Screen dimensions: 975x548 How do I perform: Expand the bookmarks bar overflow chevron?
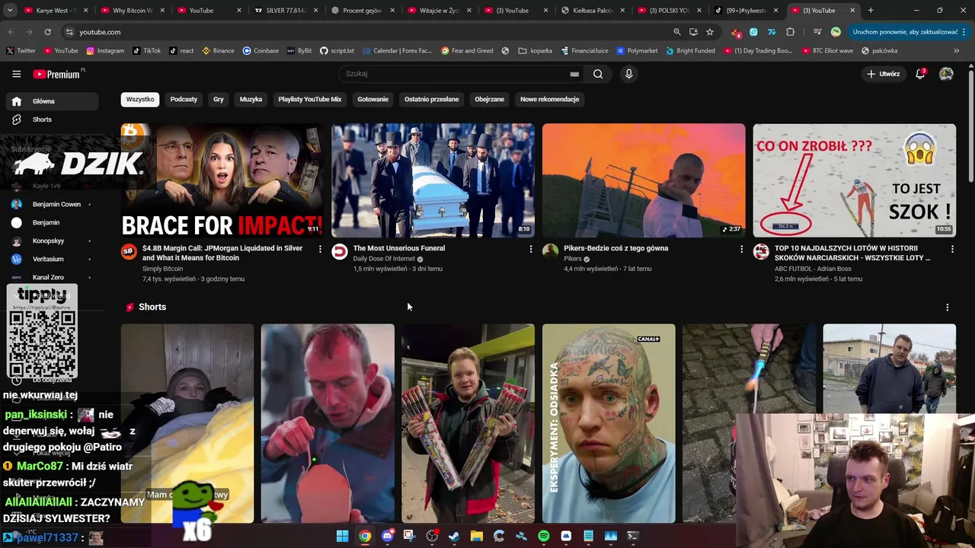(957, 51)
